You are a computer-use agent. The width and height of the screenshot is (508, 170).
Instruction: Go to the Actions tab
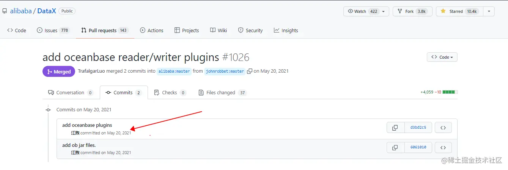coord(151,30)
